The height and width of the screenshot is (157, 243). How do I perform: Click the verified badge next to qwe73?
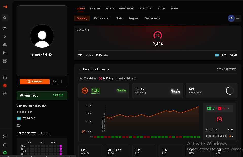click(50, 55)
